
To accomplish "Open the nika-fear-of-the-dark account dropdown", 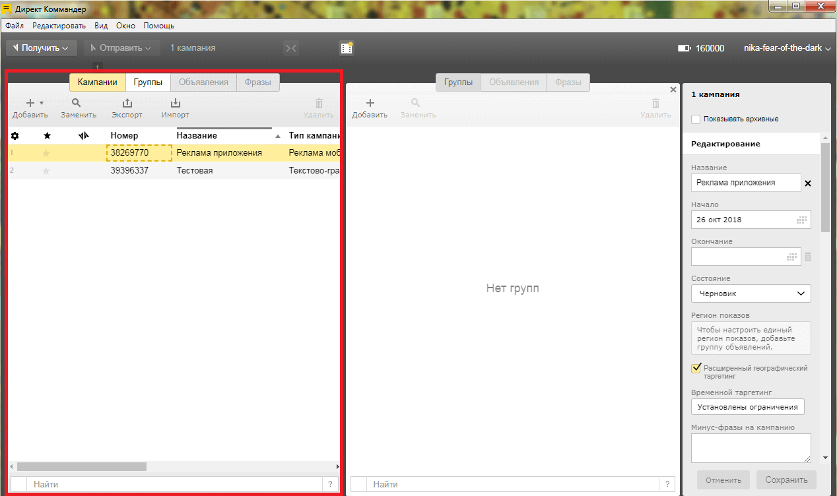I will pos(786,48).
